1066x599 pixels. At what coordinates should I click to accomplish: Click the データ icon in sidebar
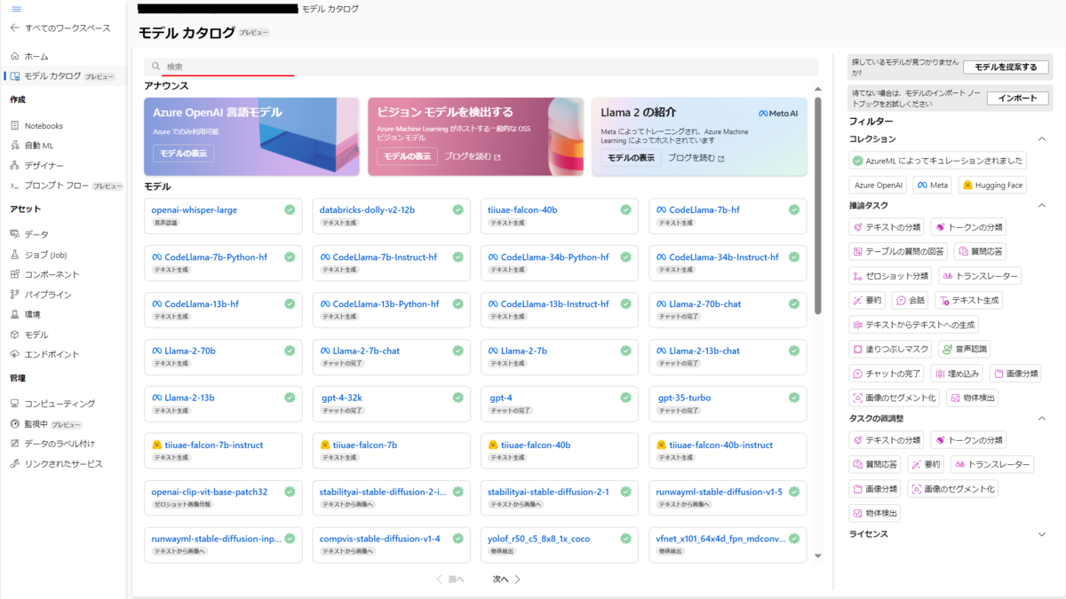click(15, 234)
